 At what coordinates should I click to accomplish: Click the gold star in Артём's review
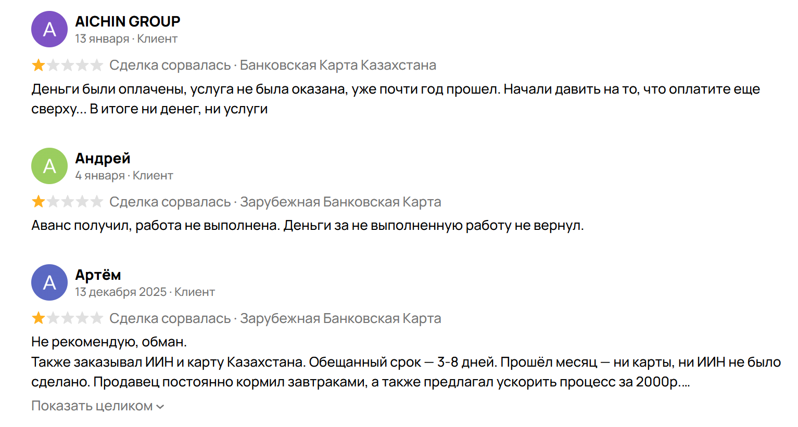pyautogui.click(x=39, y=318)
